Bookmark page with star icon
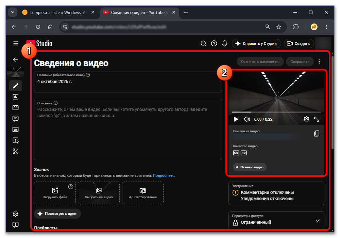The height and width of the screenshot is (238, 340). point(279,27)
